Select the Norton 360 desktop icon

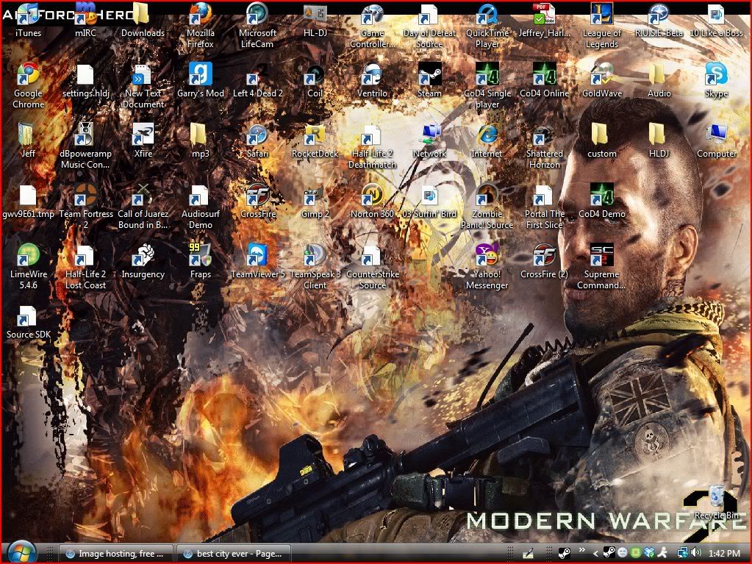(372, 196)
